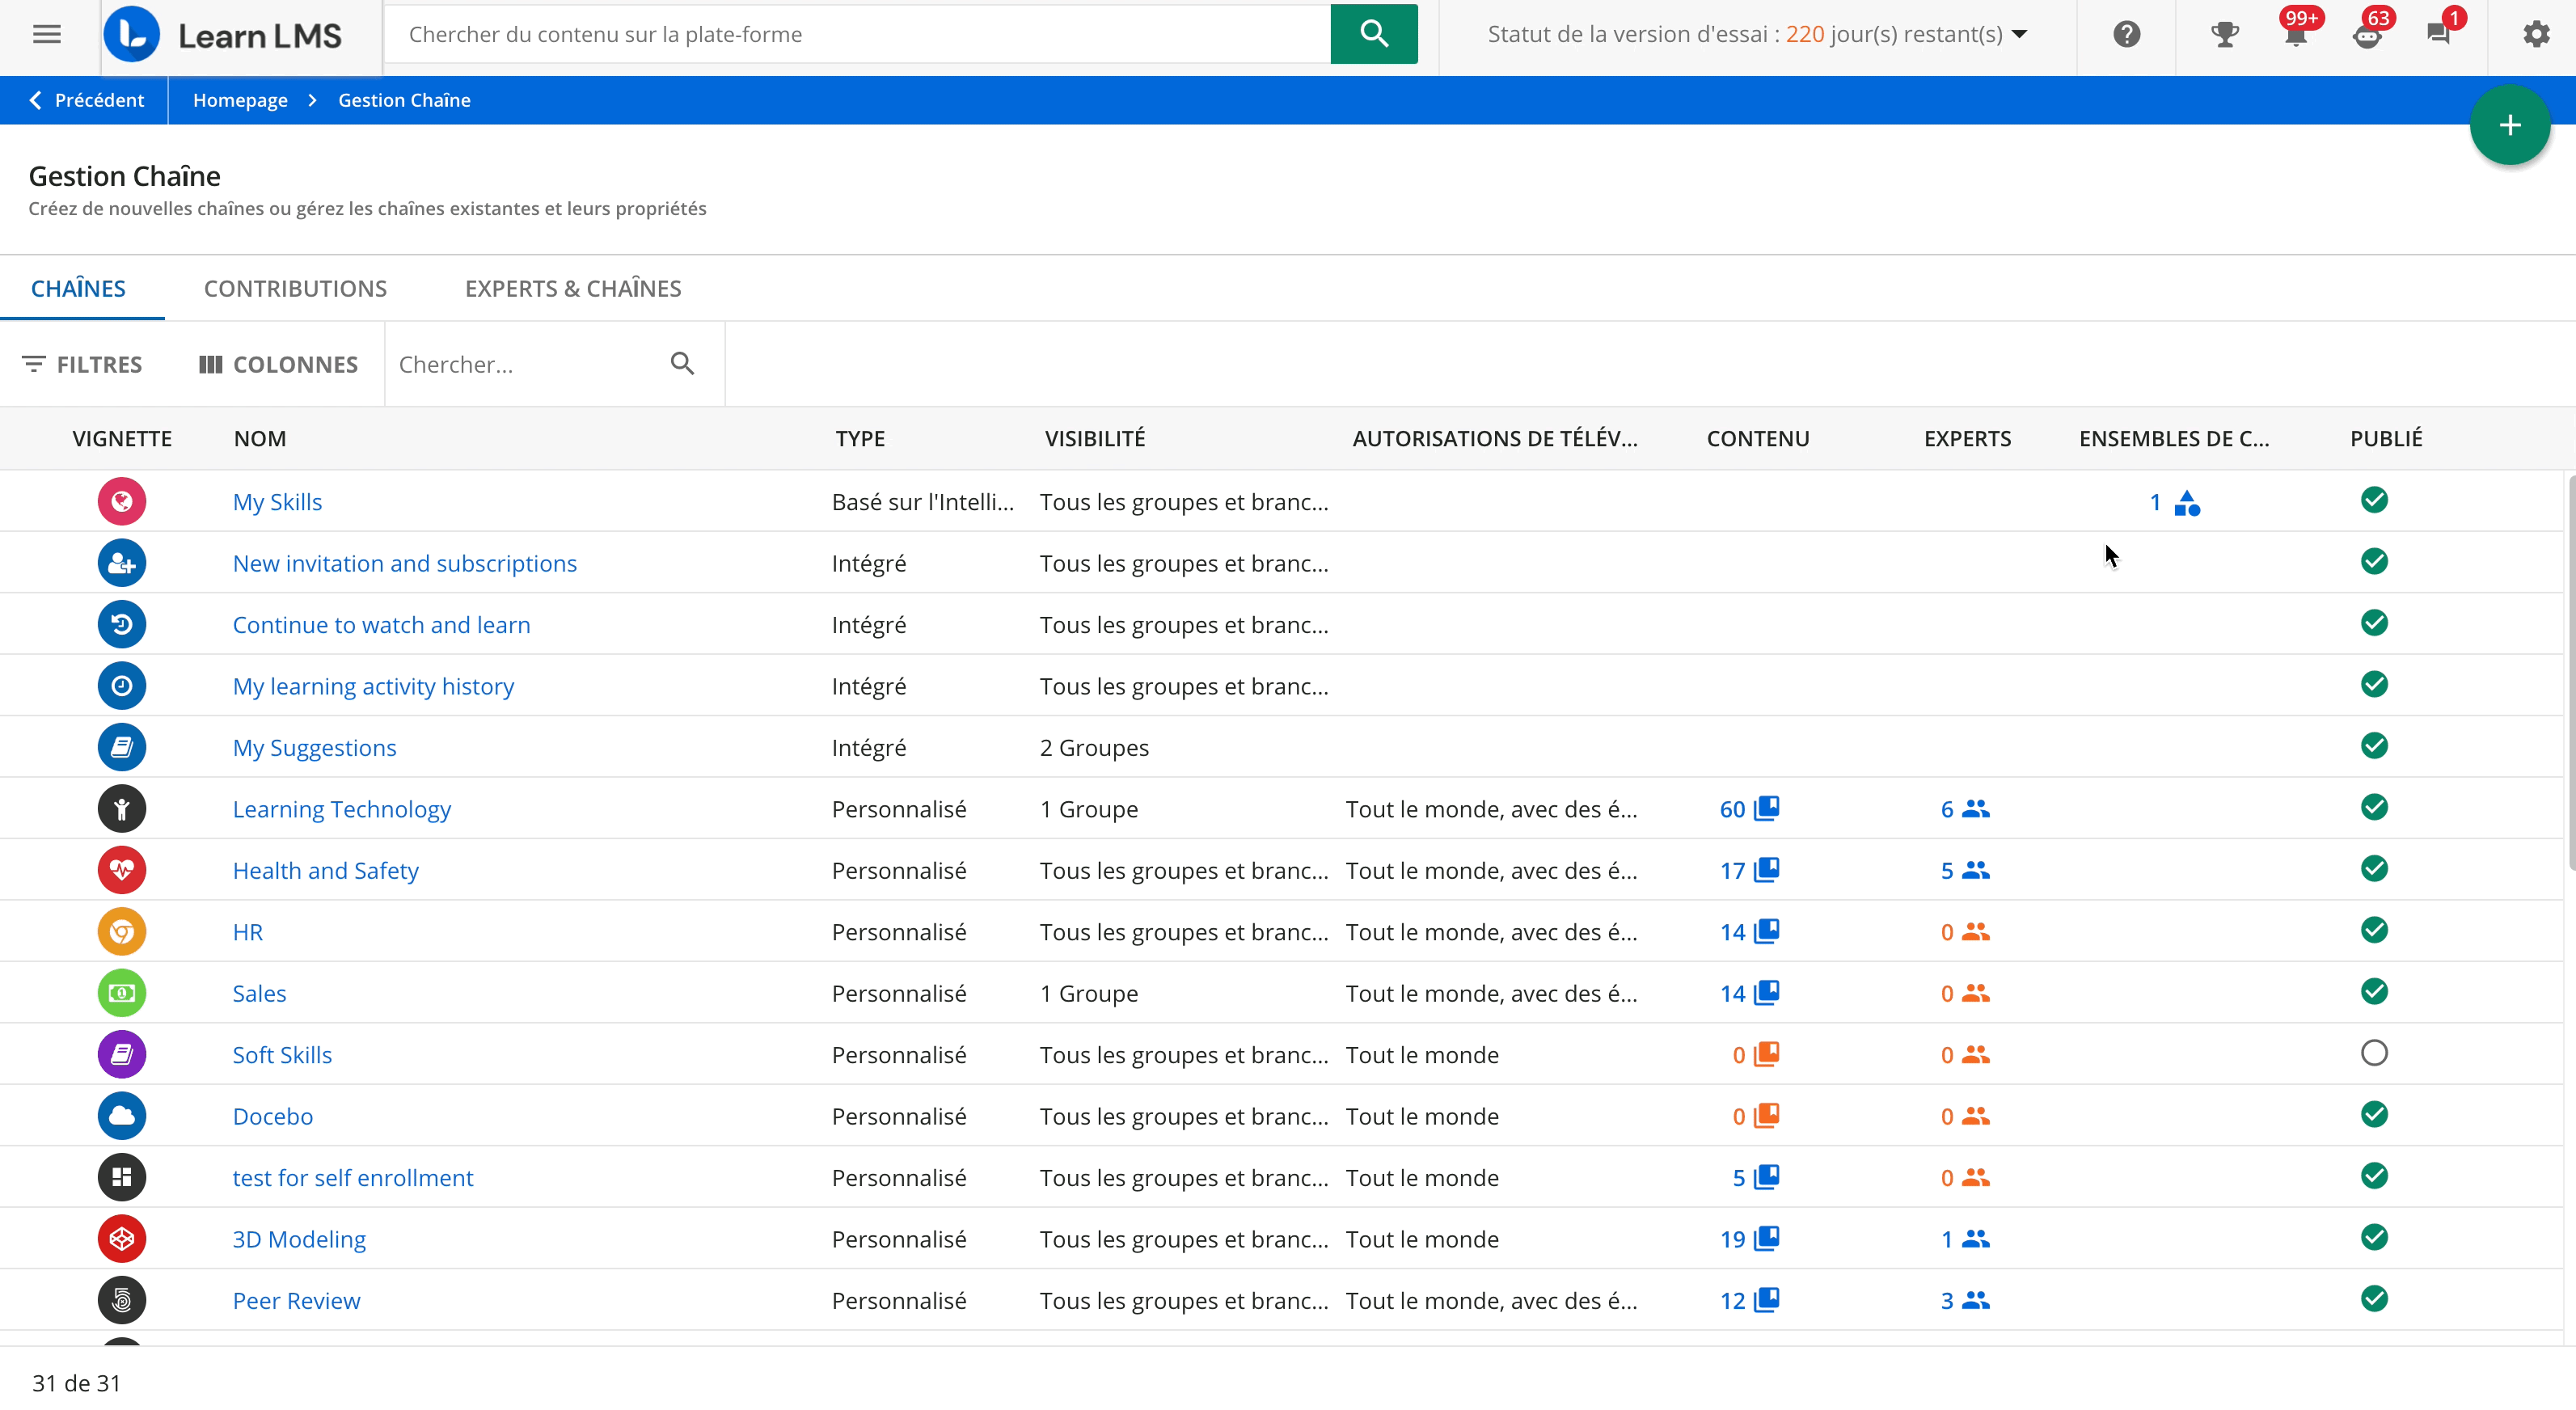Open the Filtres panel
This screenshot has height=1410, width=2576.
click(83, 364)
